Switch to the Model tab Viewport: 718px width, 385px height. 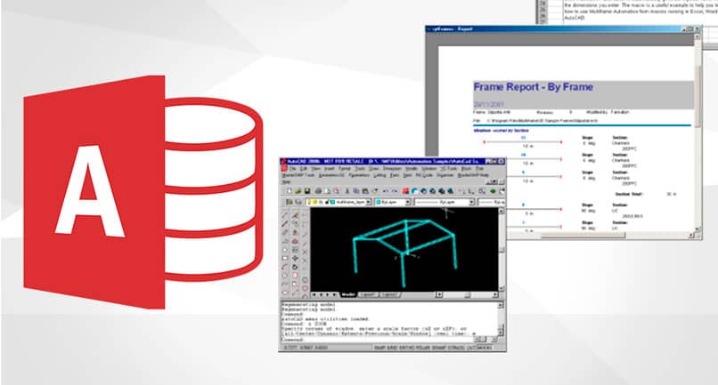[348, 294]
